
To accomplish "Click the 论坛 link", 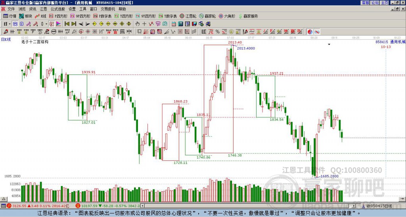I will pyautogui.click(x=375, y=3).
